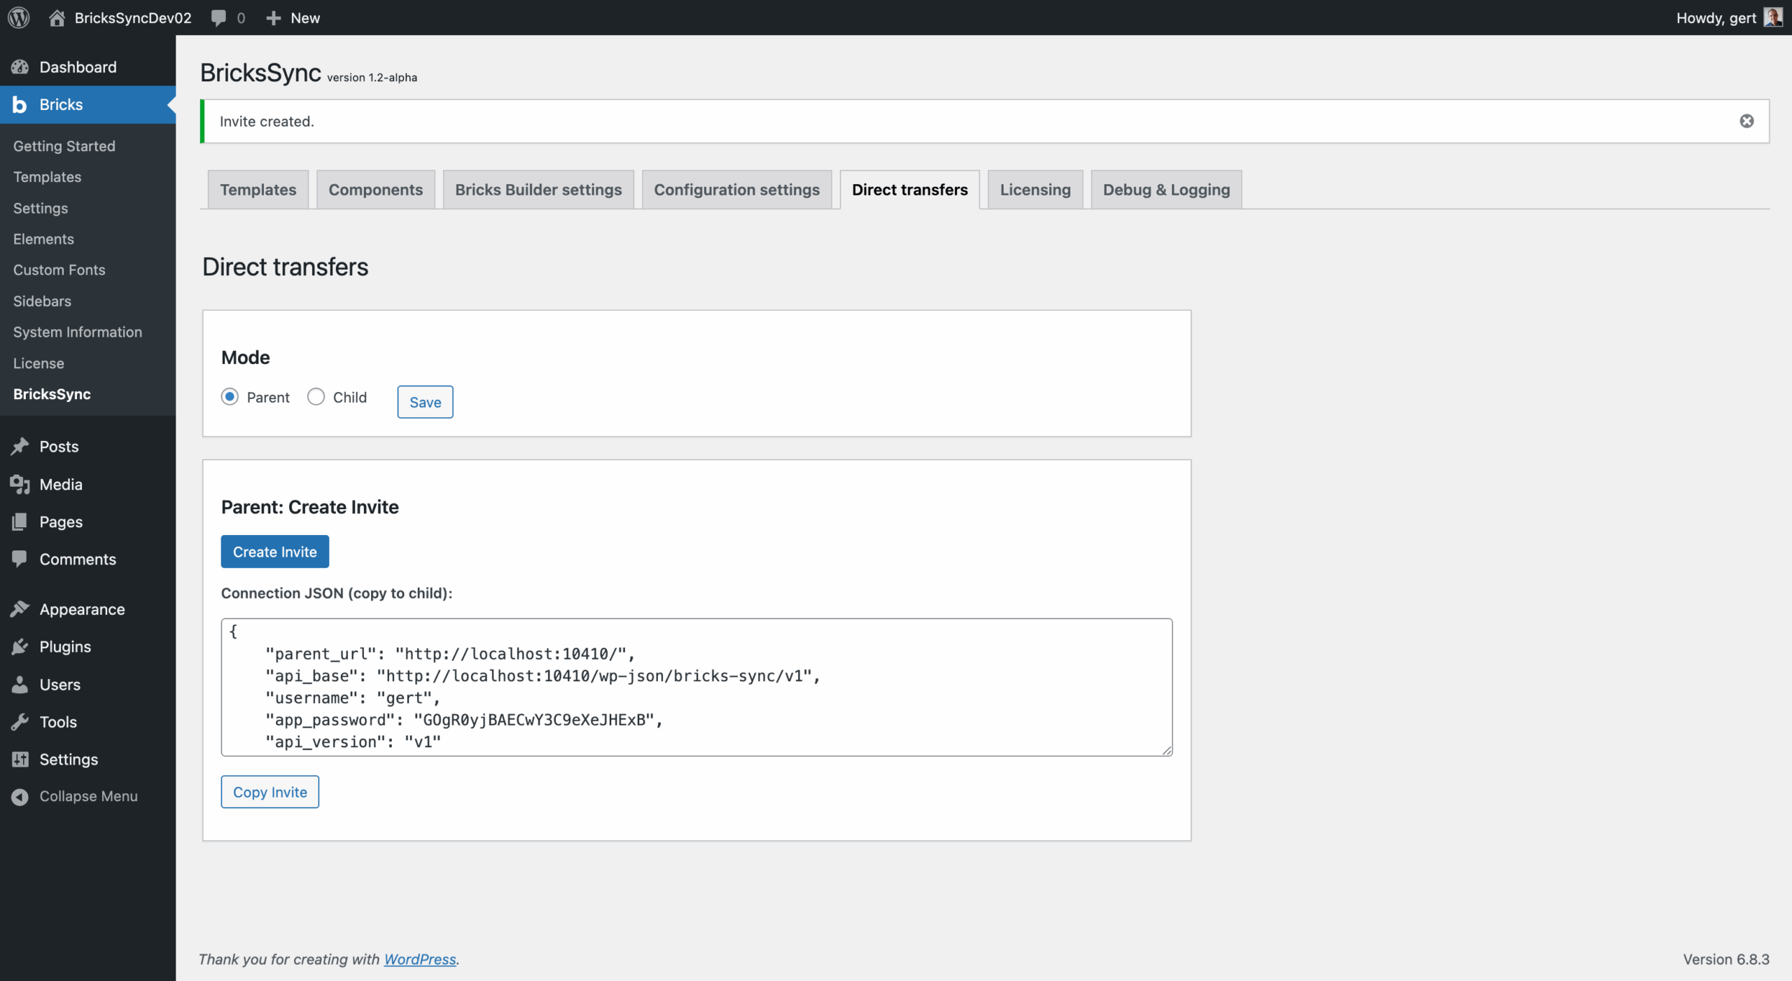Open Dashboard via its gauge icon
Screen dimensions: 1792x981
[x=20, y=67]
